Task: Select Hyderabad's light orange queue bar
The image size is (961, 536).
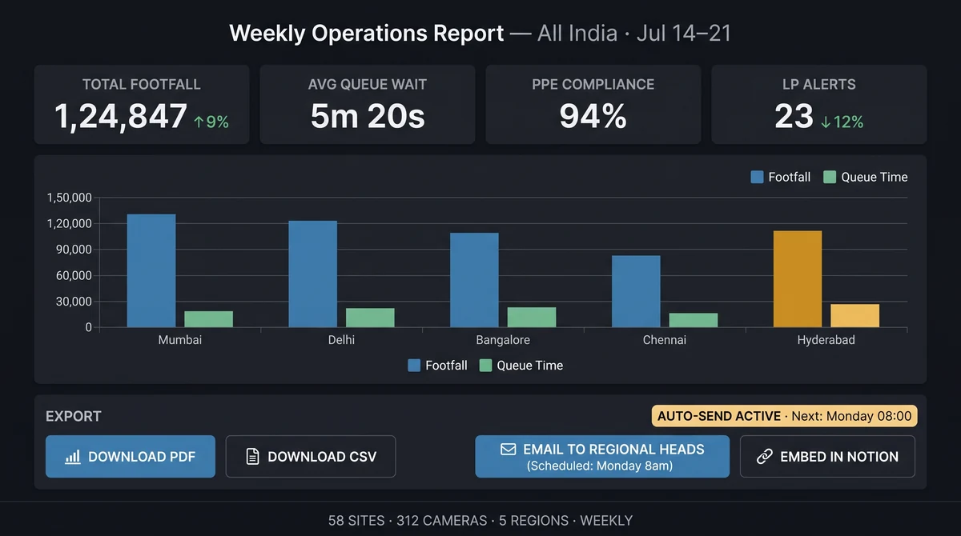Action: [x=854, y=315]
